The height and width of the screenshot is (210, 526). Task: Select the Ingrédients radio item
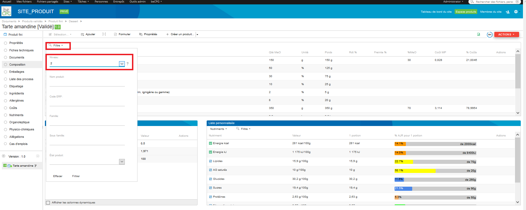tap(6, 93)
